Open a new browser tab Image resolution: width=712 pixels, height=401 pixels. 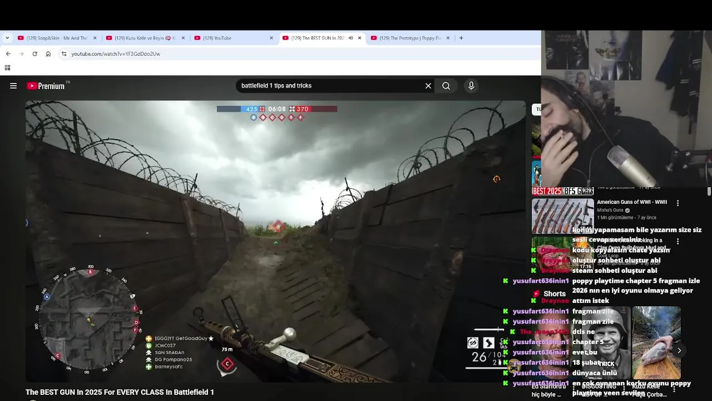click(x=461, y=38)
